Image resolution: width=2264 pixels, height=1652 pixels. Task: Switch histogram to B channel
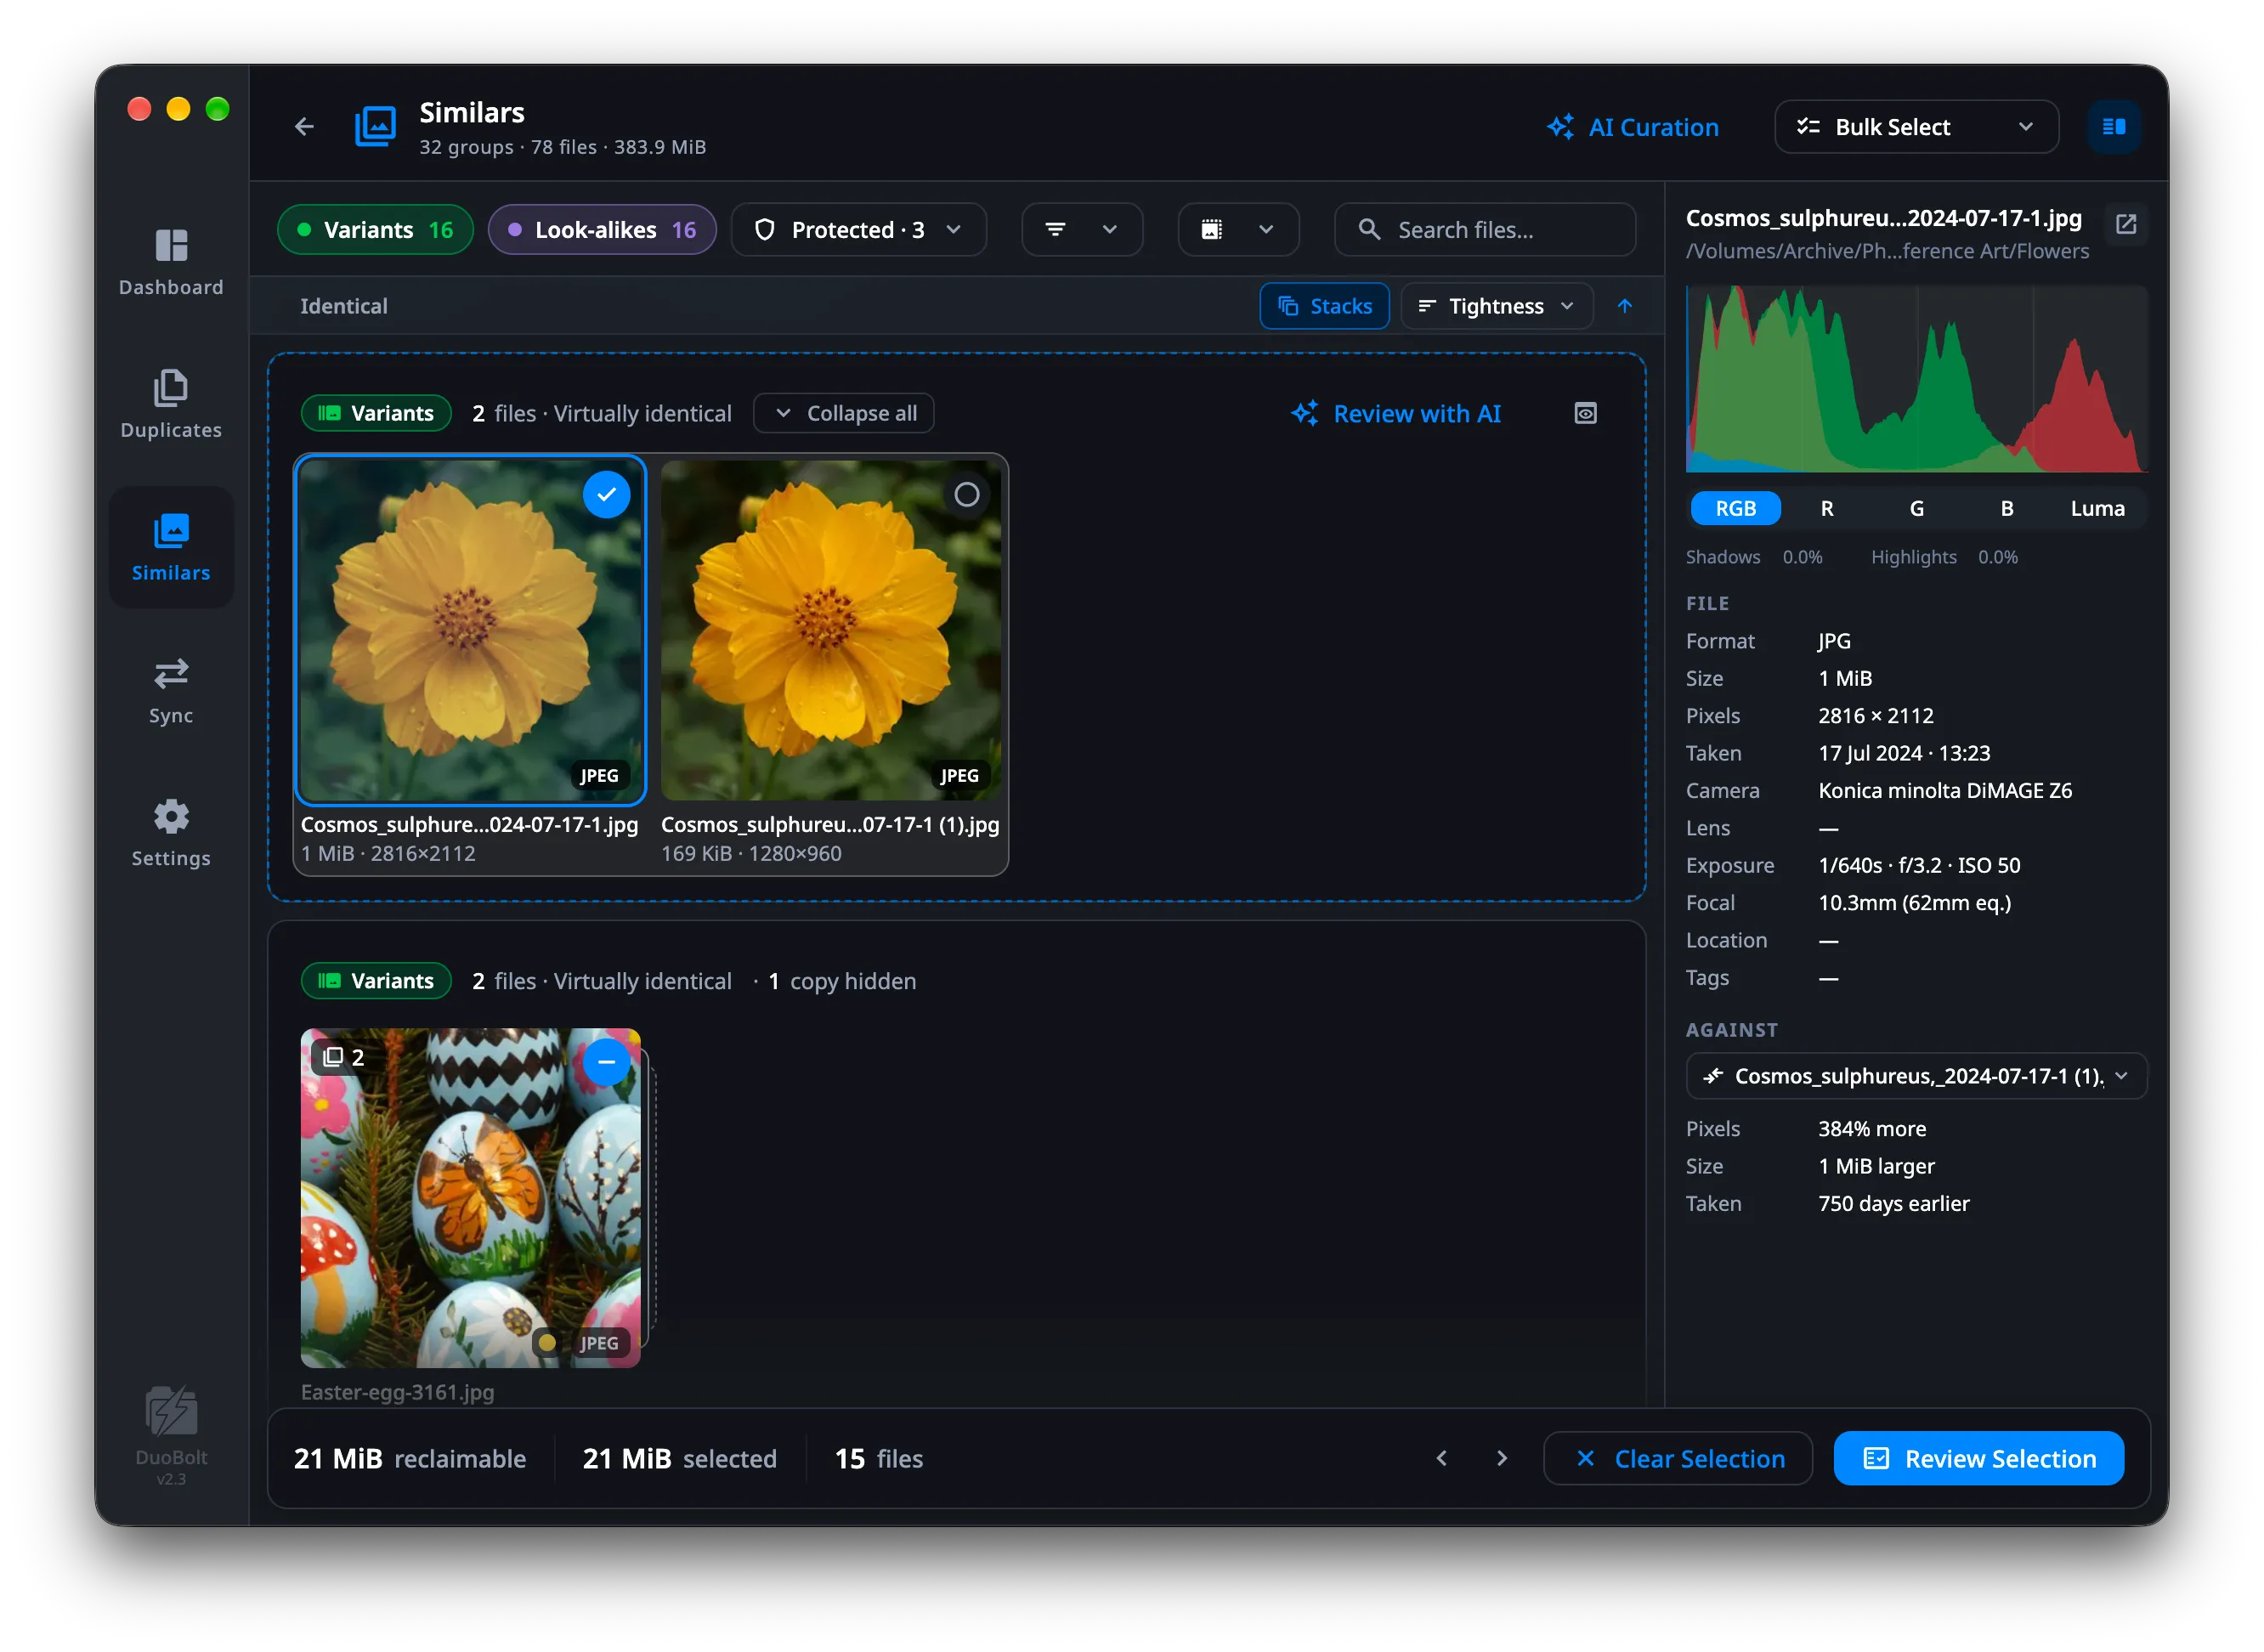2006,508
